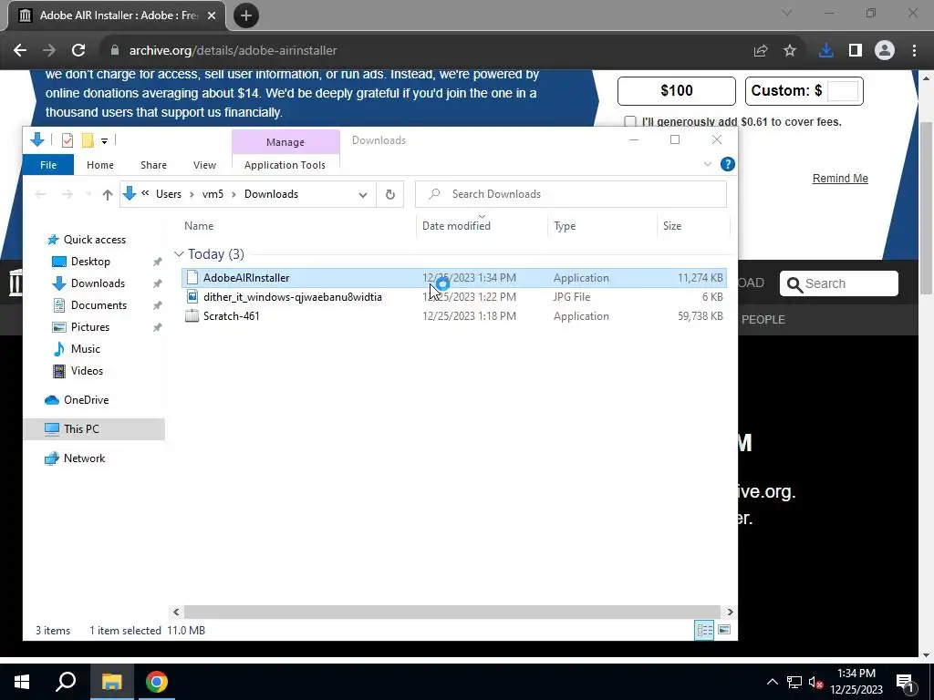Click the New Folder quick access toolbar icon
The height and width of the screenshot is (700, 934).
(88, 140)
